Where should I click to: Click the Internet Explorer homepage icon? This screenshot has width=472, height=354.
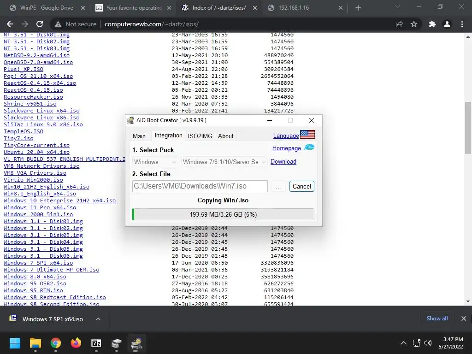coord(309,147)
